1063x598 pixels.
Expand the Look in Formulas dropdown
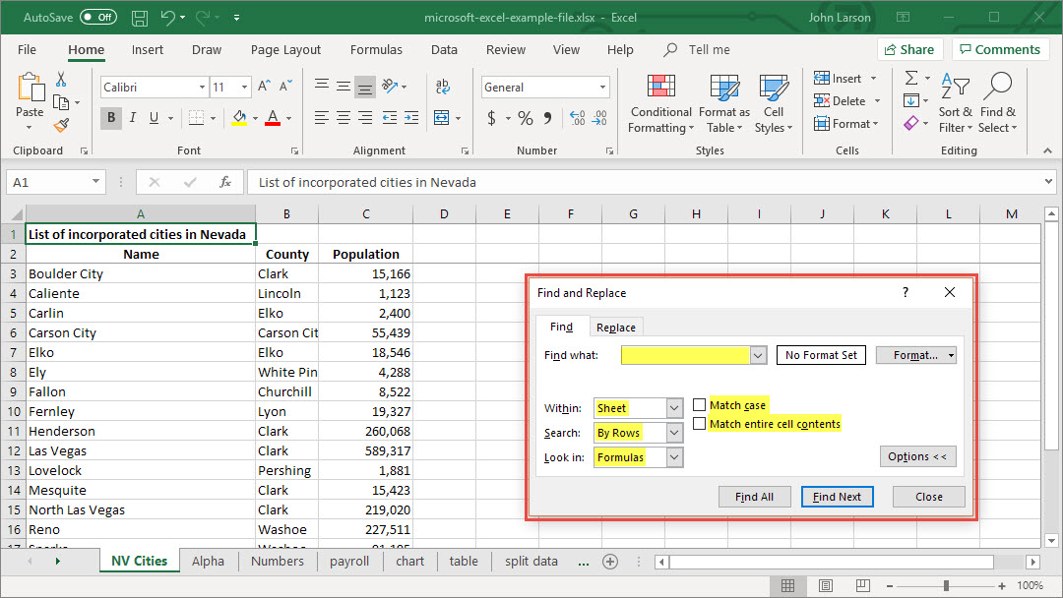(x=674, y=457)
